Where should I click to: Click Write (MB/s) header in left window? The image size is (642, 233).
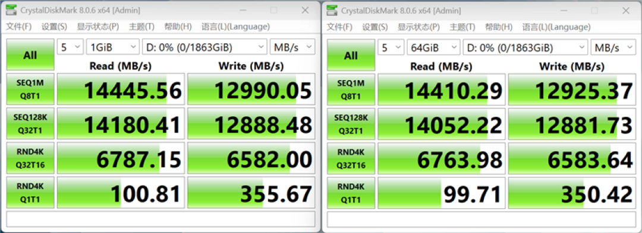(251, 66)
